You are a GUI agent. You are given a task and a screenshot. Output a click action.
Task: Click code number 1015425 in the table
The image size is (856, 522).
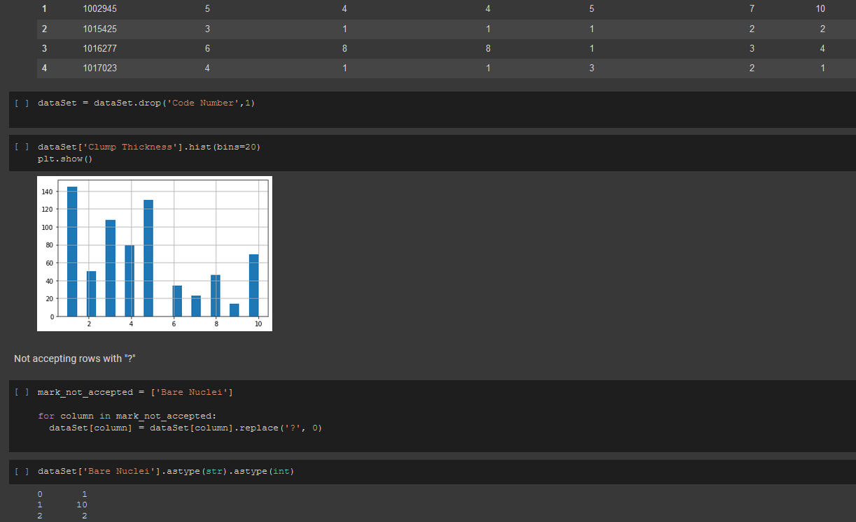[100, 29]
